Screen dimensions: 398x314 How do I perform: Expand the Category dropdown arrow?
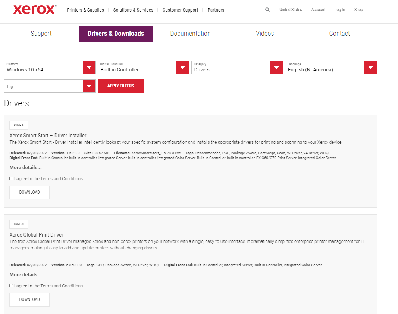click(276, 68)
